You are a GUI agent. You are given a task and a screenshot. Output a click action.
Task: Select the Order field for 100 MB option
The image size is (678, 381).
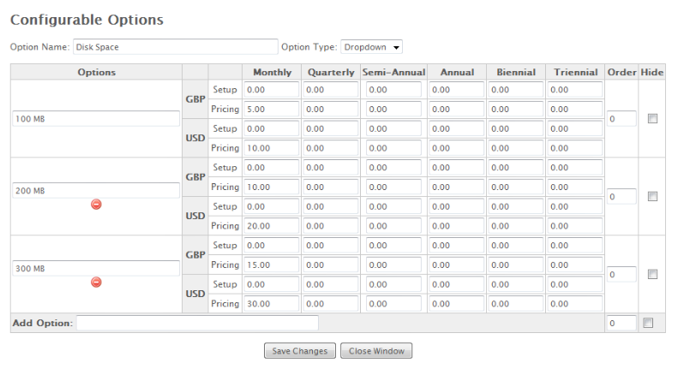(x=621, y=119)
